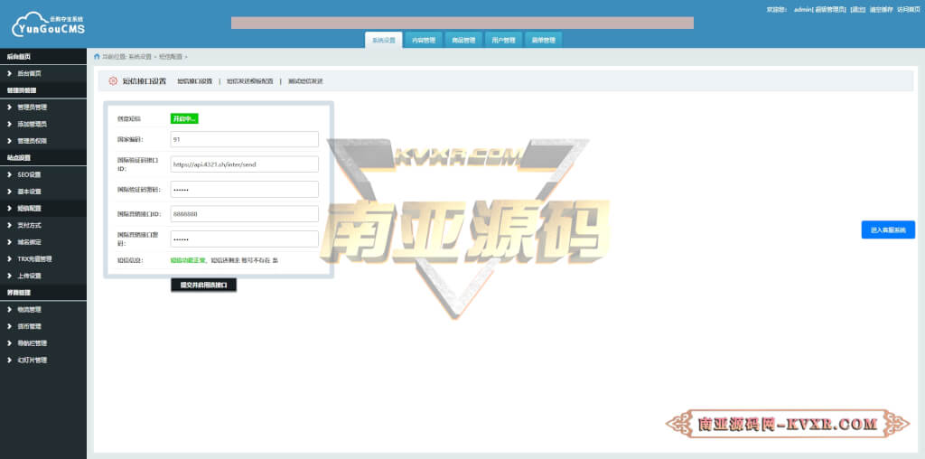
Task: Click the 访问首页 link in the header
Action: click(908, 9)
